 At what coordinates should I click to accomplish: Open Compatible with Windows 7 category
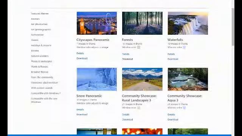tap(46, 93)
